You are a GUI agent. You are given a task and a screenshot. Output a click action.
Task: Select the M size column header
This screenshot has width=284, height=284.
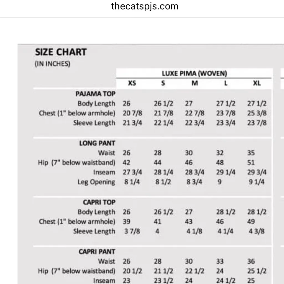tap(195, 83)
